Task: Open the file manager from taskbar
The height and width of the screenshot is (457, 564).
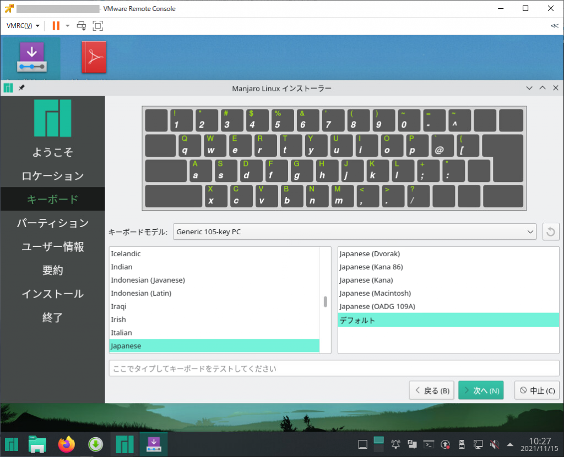Action: [37, 445]
